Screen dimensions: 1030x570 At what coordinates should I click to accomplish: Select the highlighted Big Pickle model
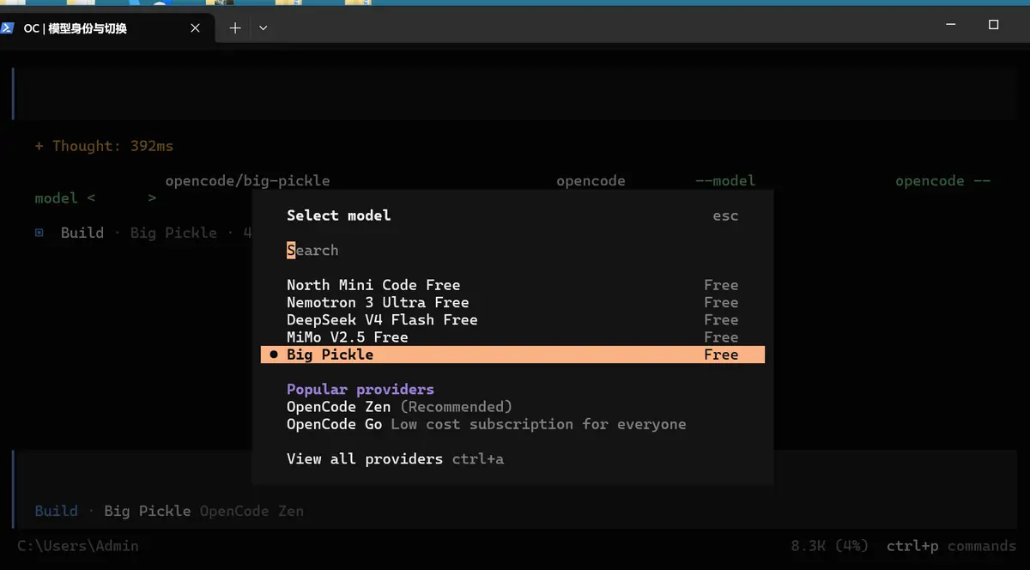[512, 355]
